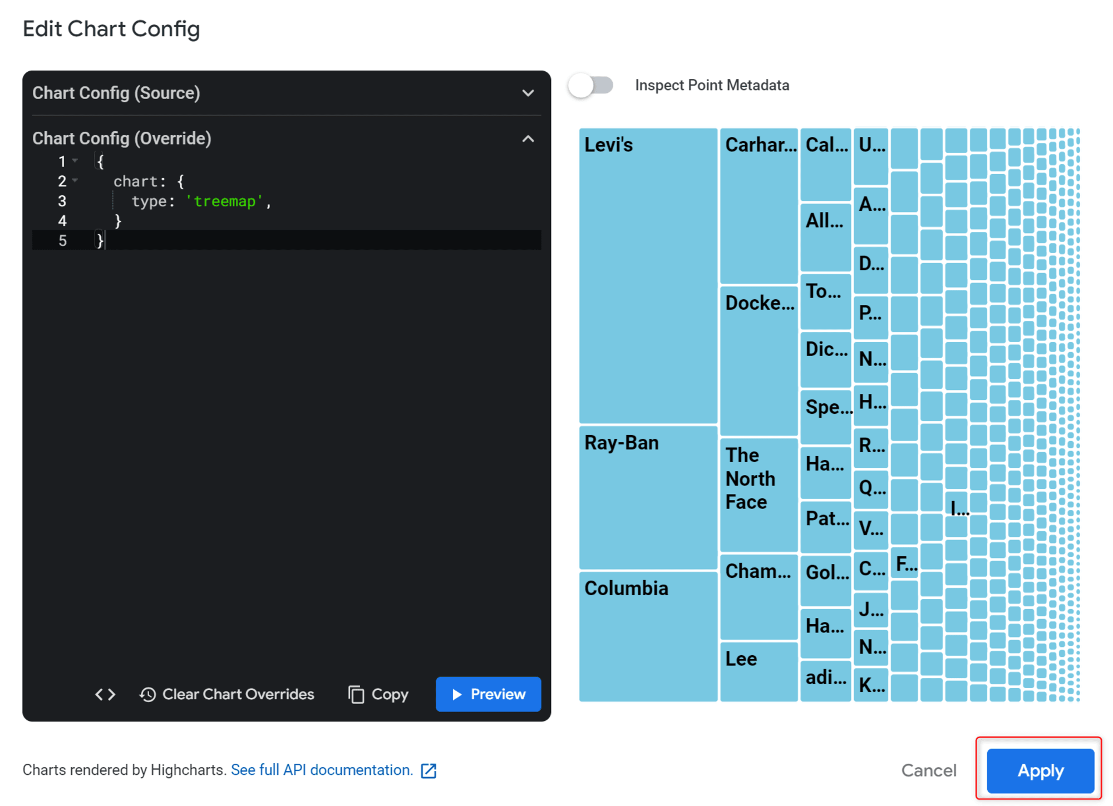Fold code at line 1 arrow
The width and height of the screenshot is (1113, 806).
tap(75, 161)
